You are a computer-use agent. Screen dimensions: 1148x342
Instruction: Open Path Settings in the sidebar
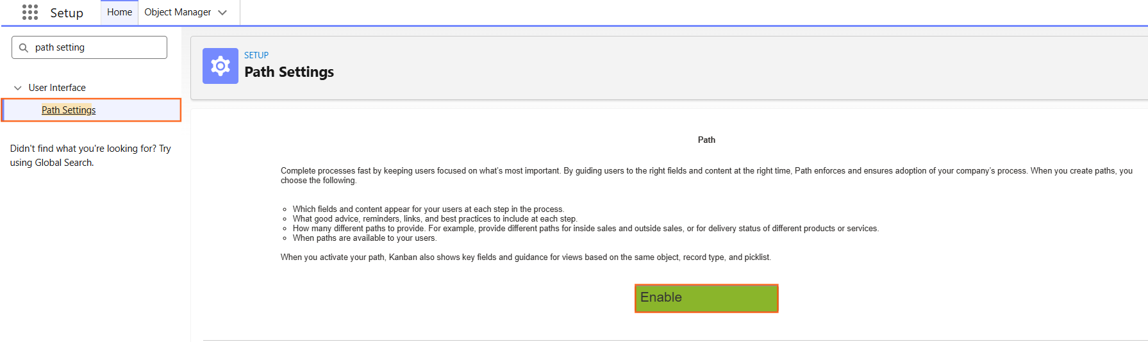click(x=69, y=110)
